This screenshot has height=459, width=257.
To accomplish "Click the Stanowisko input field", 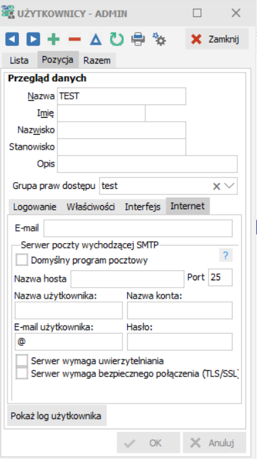I will pyautogui.click(x=122, y=147).
